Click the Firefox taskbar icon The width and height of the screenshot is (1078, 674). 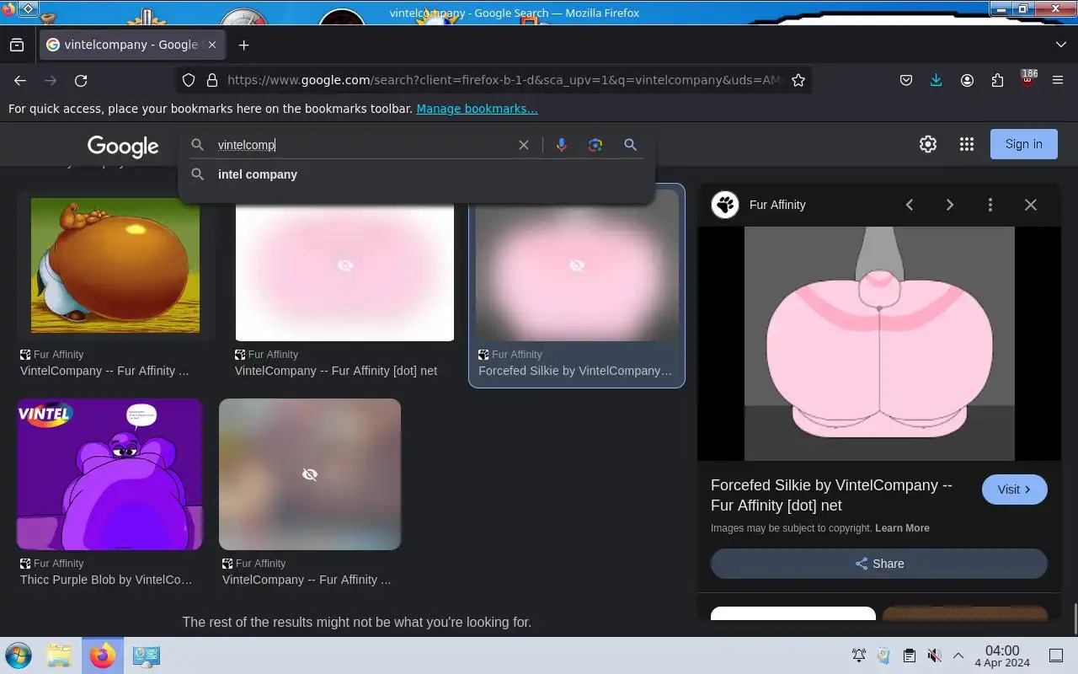(103, 655)
